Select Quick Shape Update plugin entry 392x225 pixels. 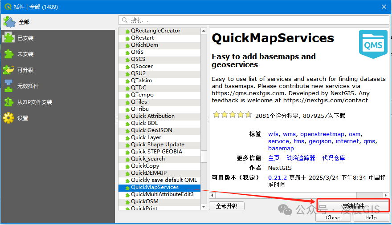coord(159,145)
